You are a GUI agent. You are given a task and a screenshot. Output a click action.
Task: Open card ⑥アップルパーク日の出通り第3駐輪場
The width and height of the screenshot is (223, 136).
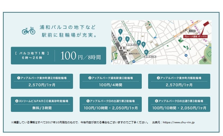[x=179, y=104]
